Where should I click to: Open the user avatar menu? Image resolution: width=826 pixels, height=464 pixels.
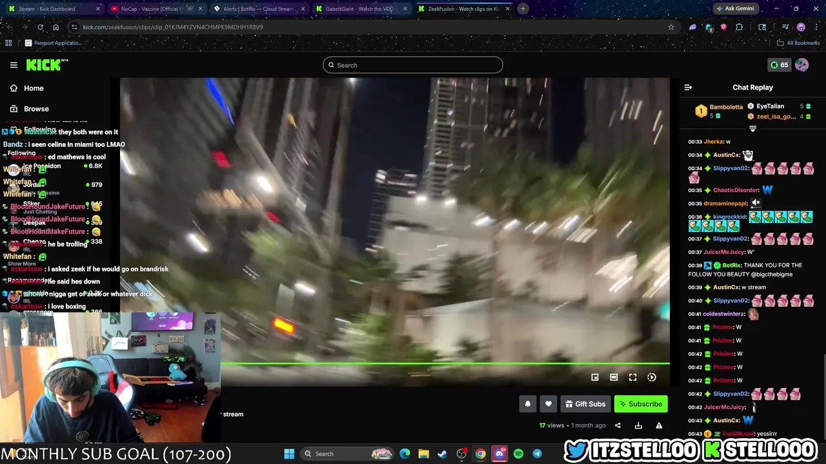pos(802,65)
